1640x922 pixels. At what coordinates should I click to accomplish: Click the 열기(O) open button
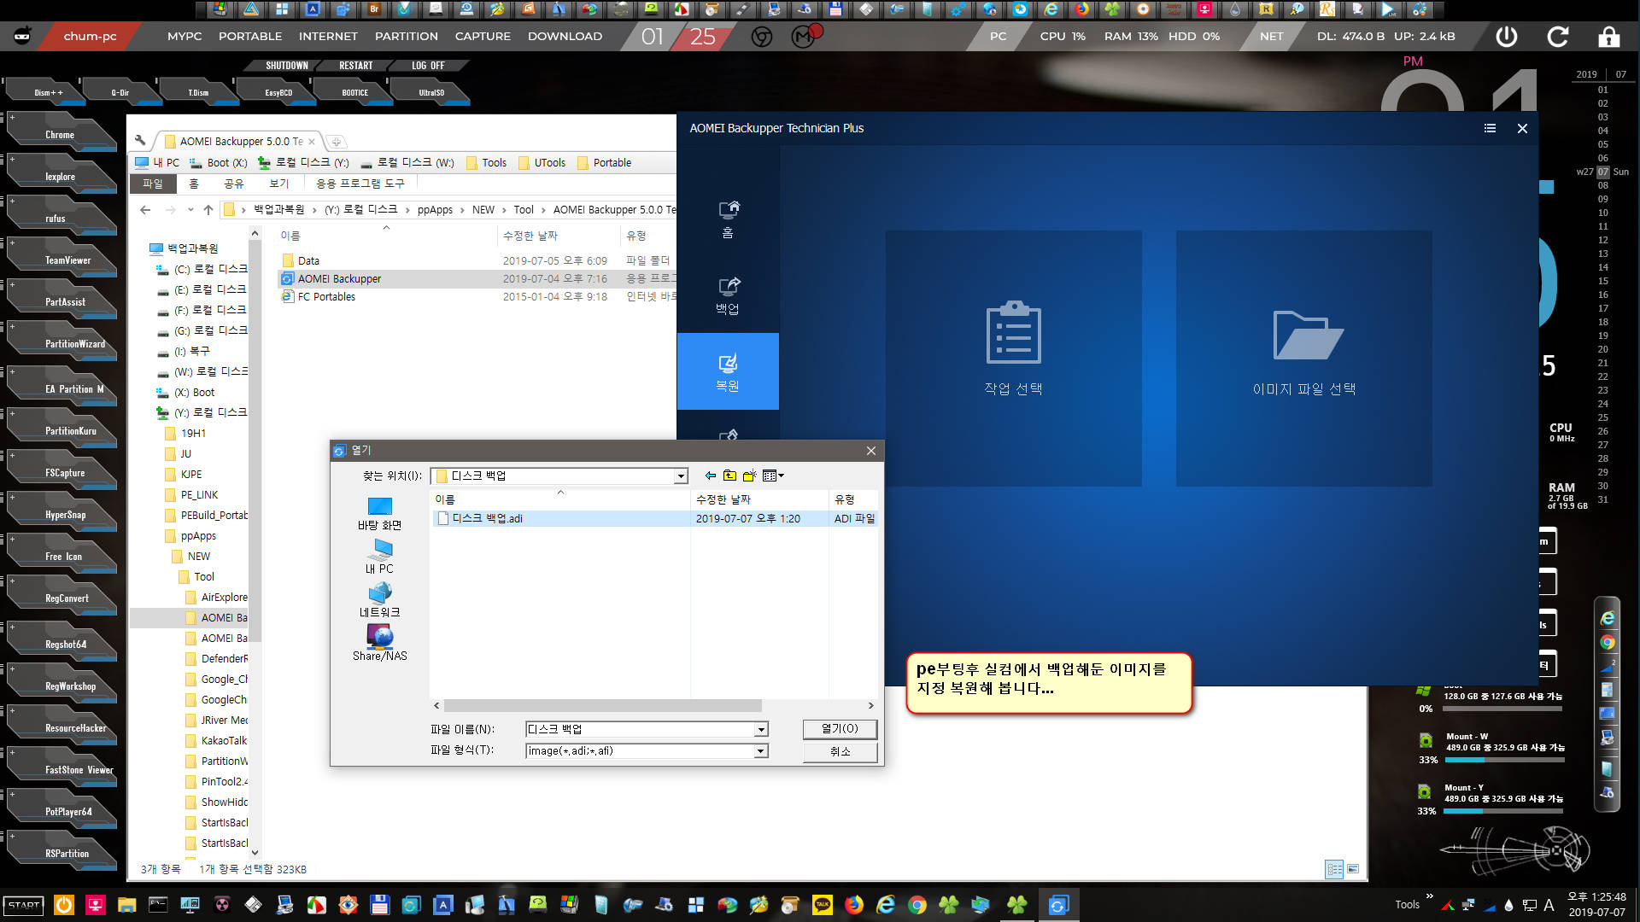(840, 729)
